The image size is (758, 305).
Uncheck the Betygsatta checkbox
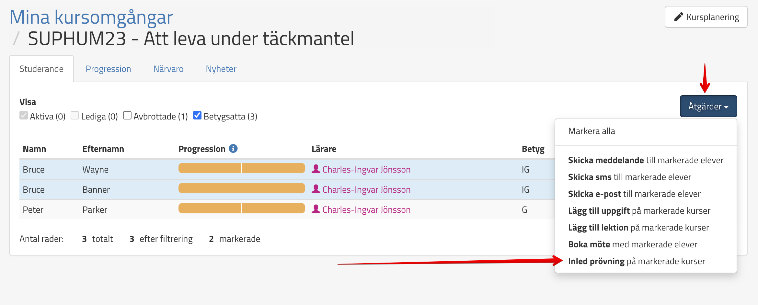point(197,116)
